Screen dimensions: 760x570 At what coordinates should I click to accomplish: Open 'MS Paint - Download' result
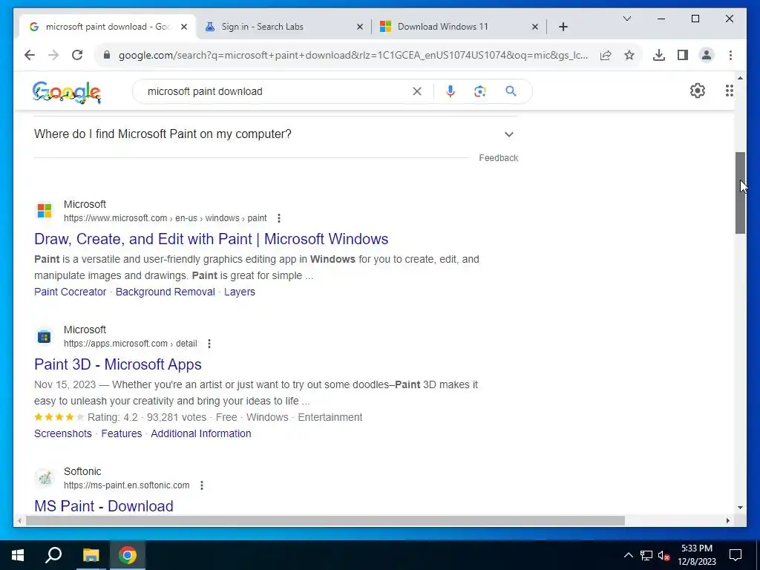click(x=104, y=506)
